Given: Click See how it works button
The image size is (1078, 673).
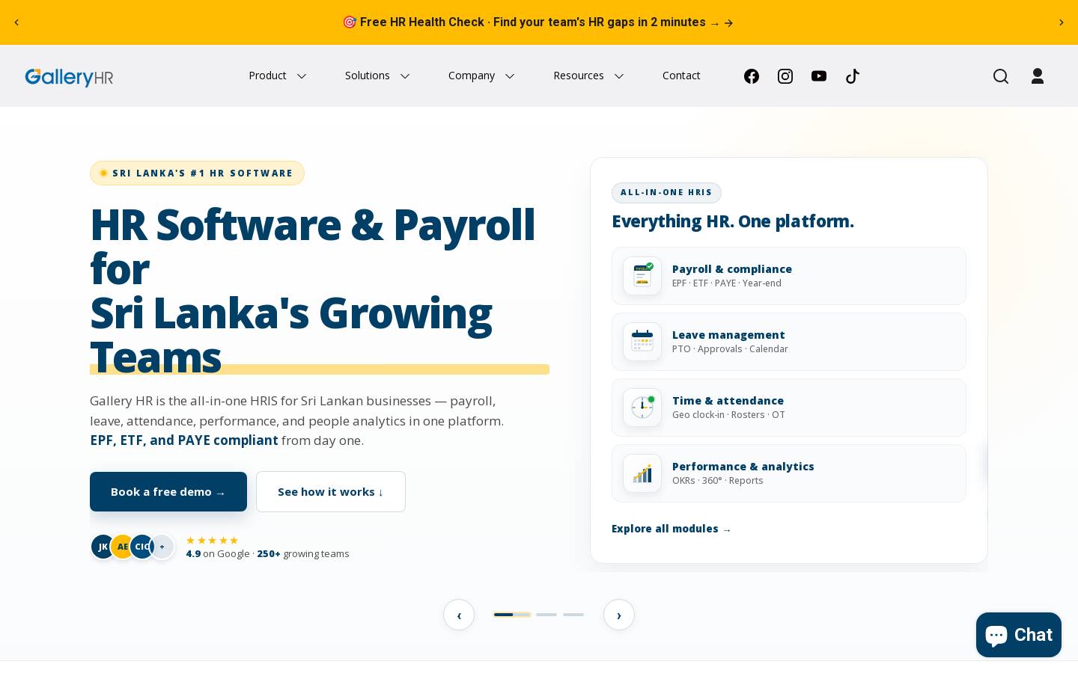Looking at the screenshot, I should point(331,491).
